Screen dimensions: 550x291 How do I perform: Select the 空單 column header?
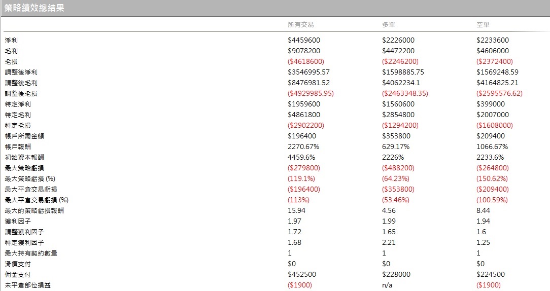click(x=483, y=24)
